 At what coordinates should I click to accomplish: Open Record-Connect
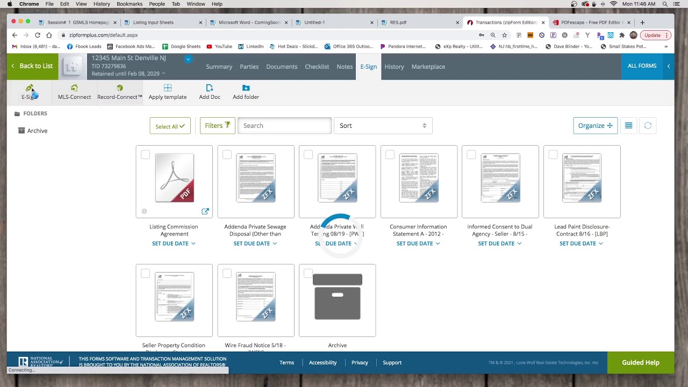point(120,92)
